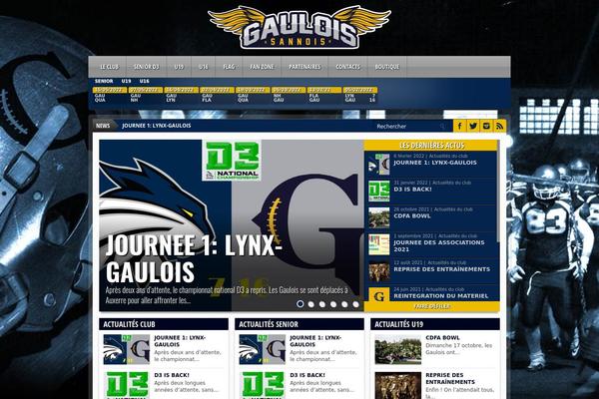Click CDFA Bowl thumbnail in Dernières Actus
Screen dimensions: 599x399
coord(379,217)
